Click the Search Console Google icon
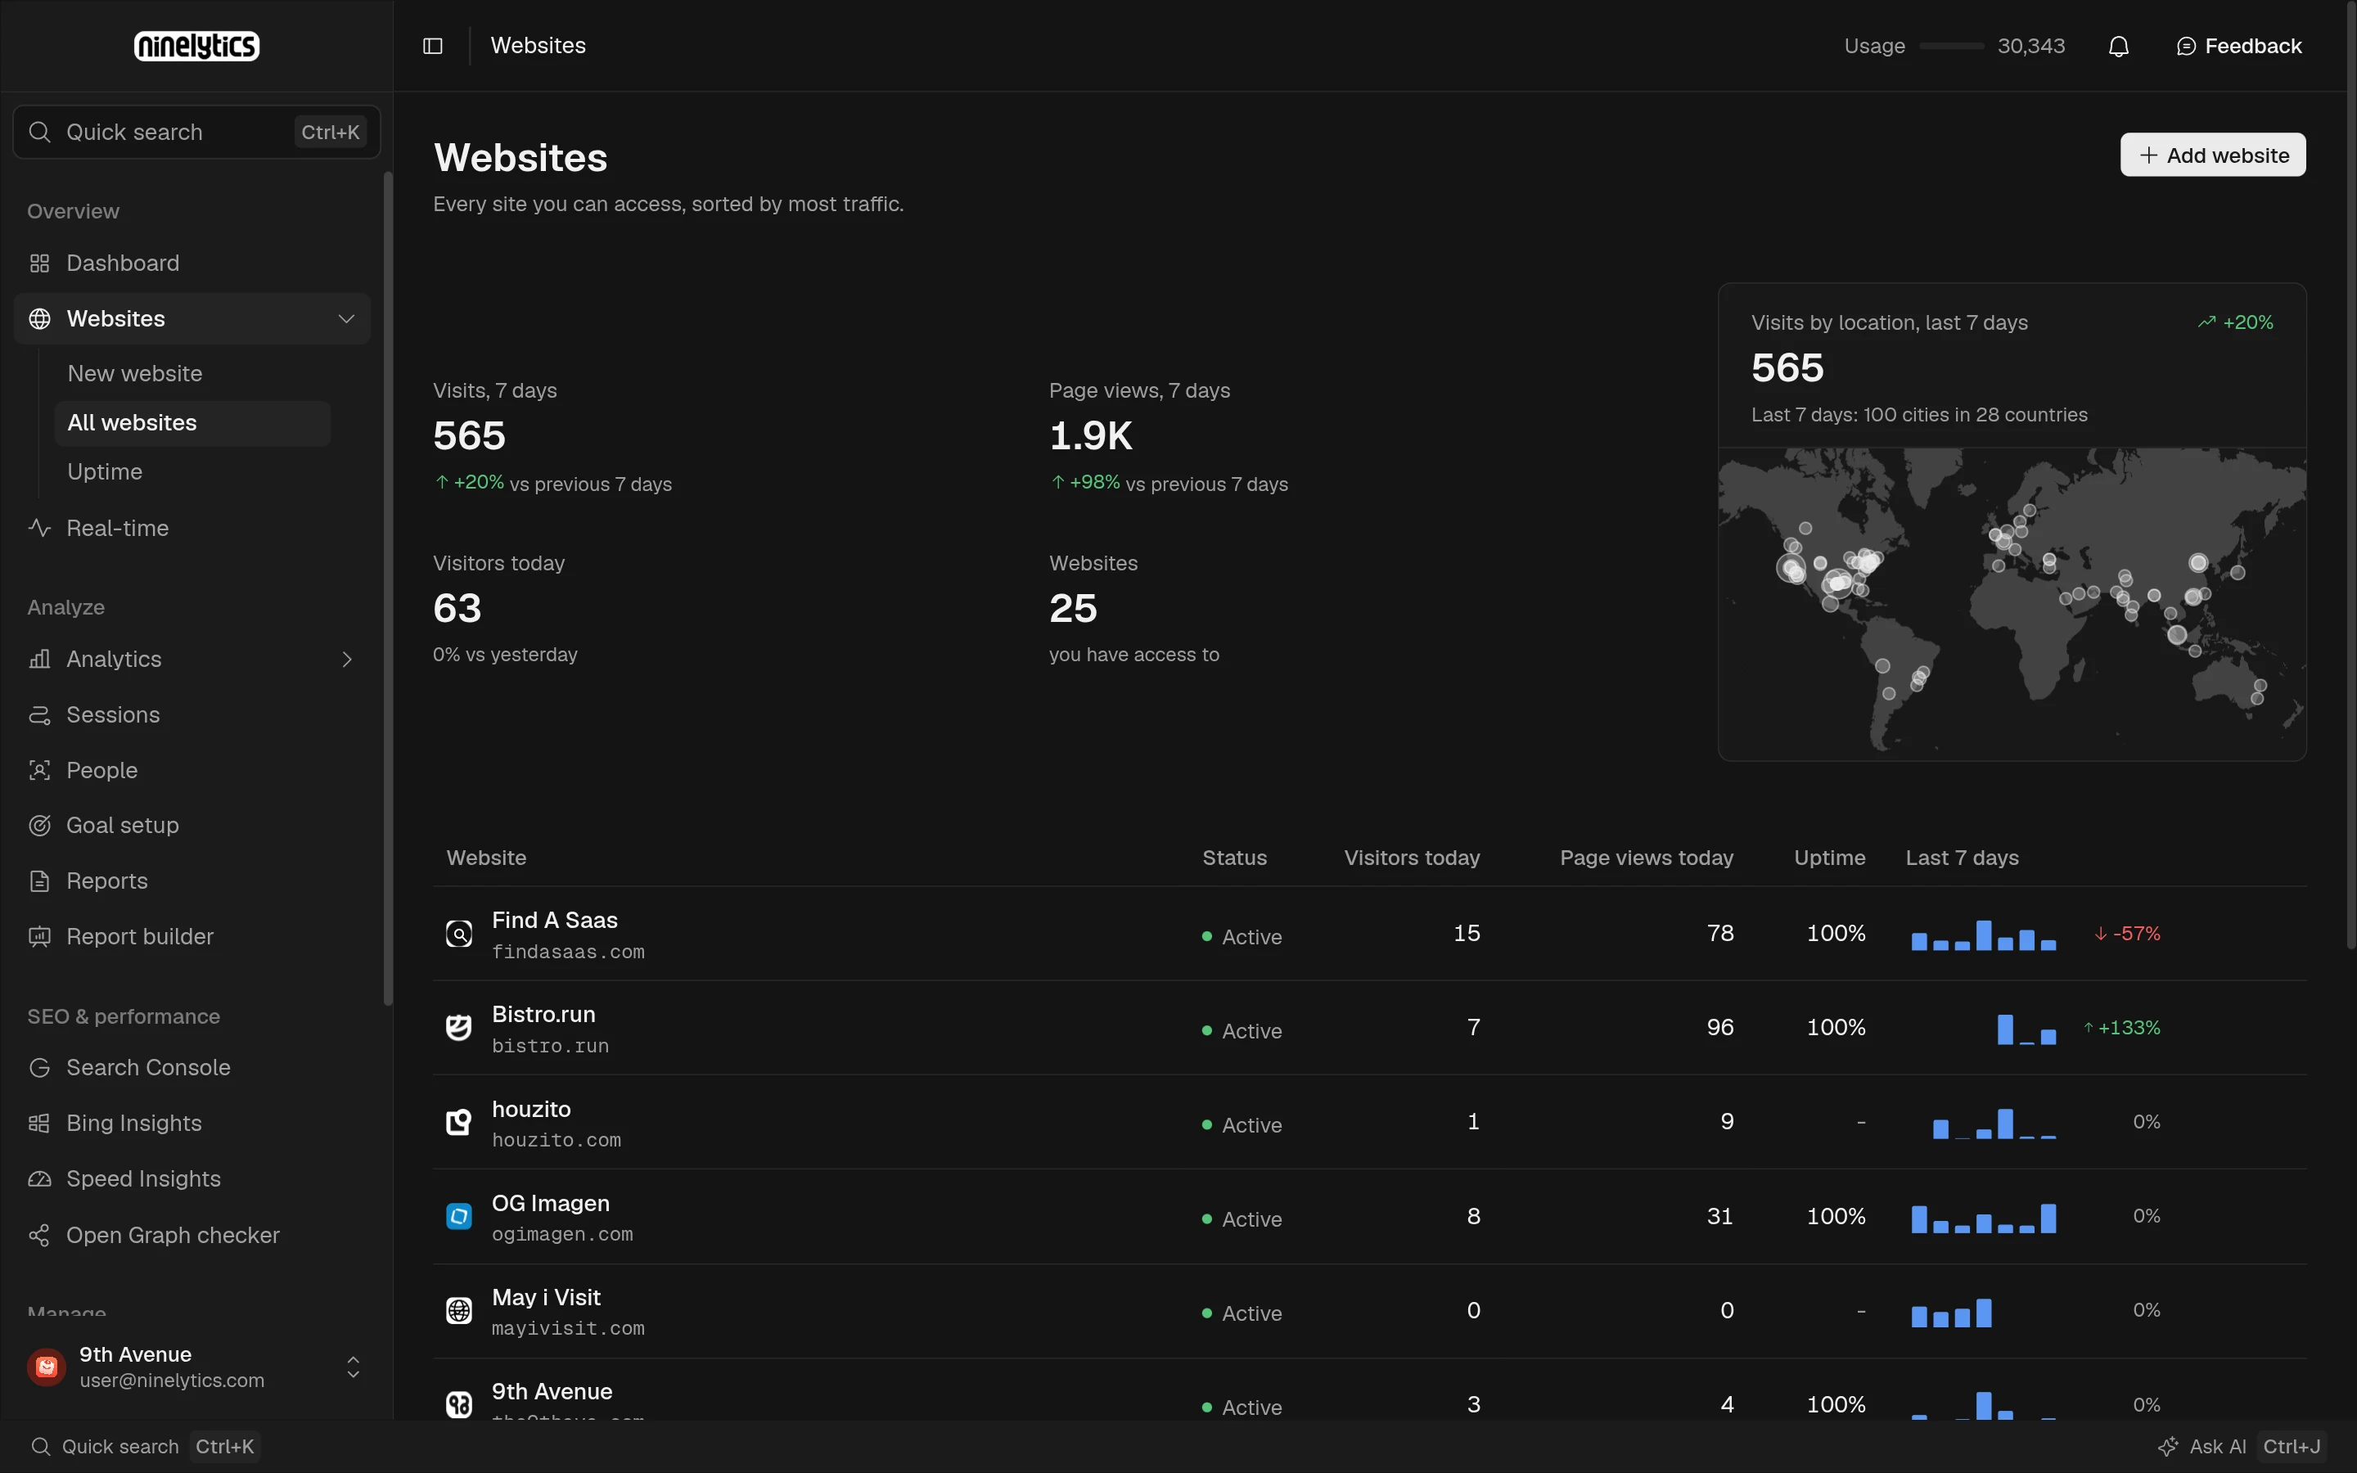This screenshot has width=2357, height=1473. (x=39, y=1068)
